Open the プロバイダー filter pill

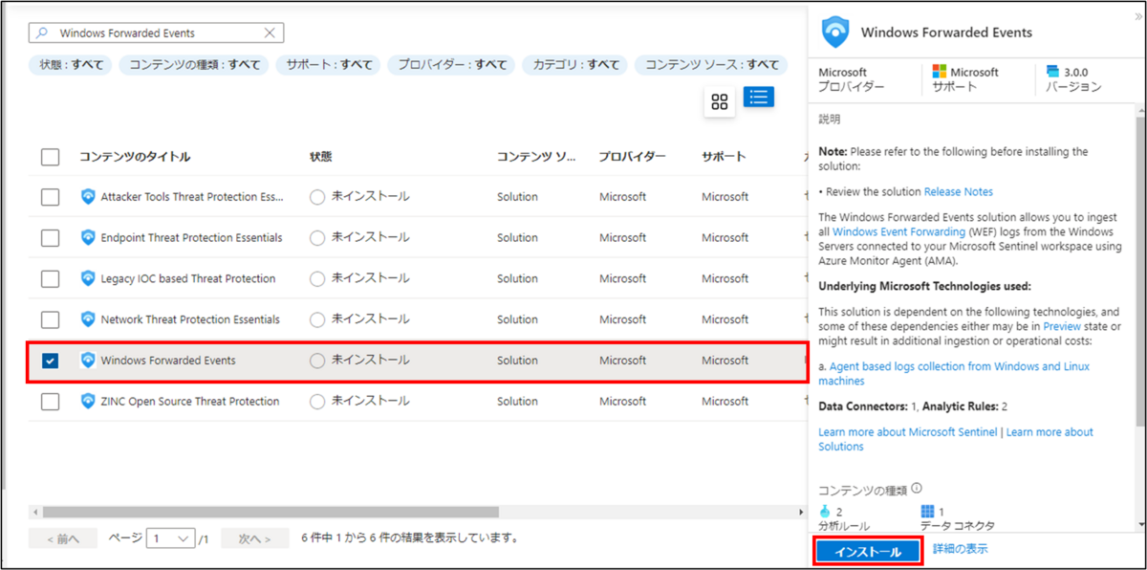[451, 65]
